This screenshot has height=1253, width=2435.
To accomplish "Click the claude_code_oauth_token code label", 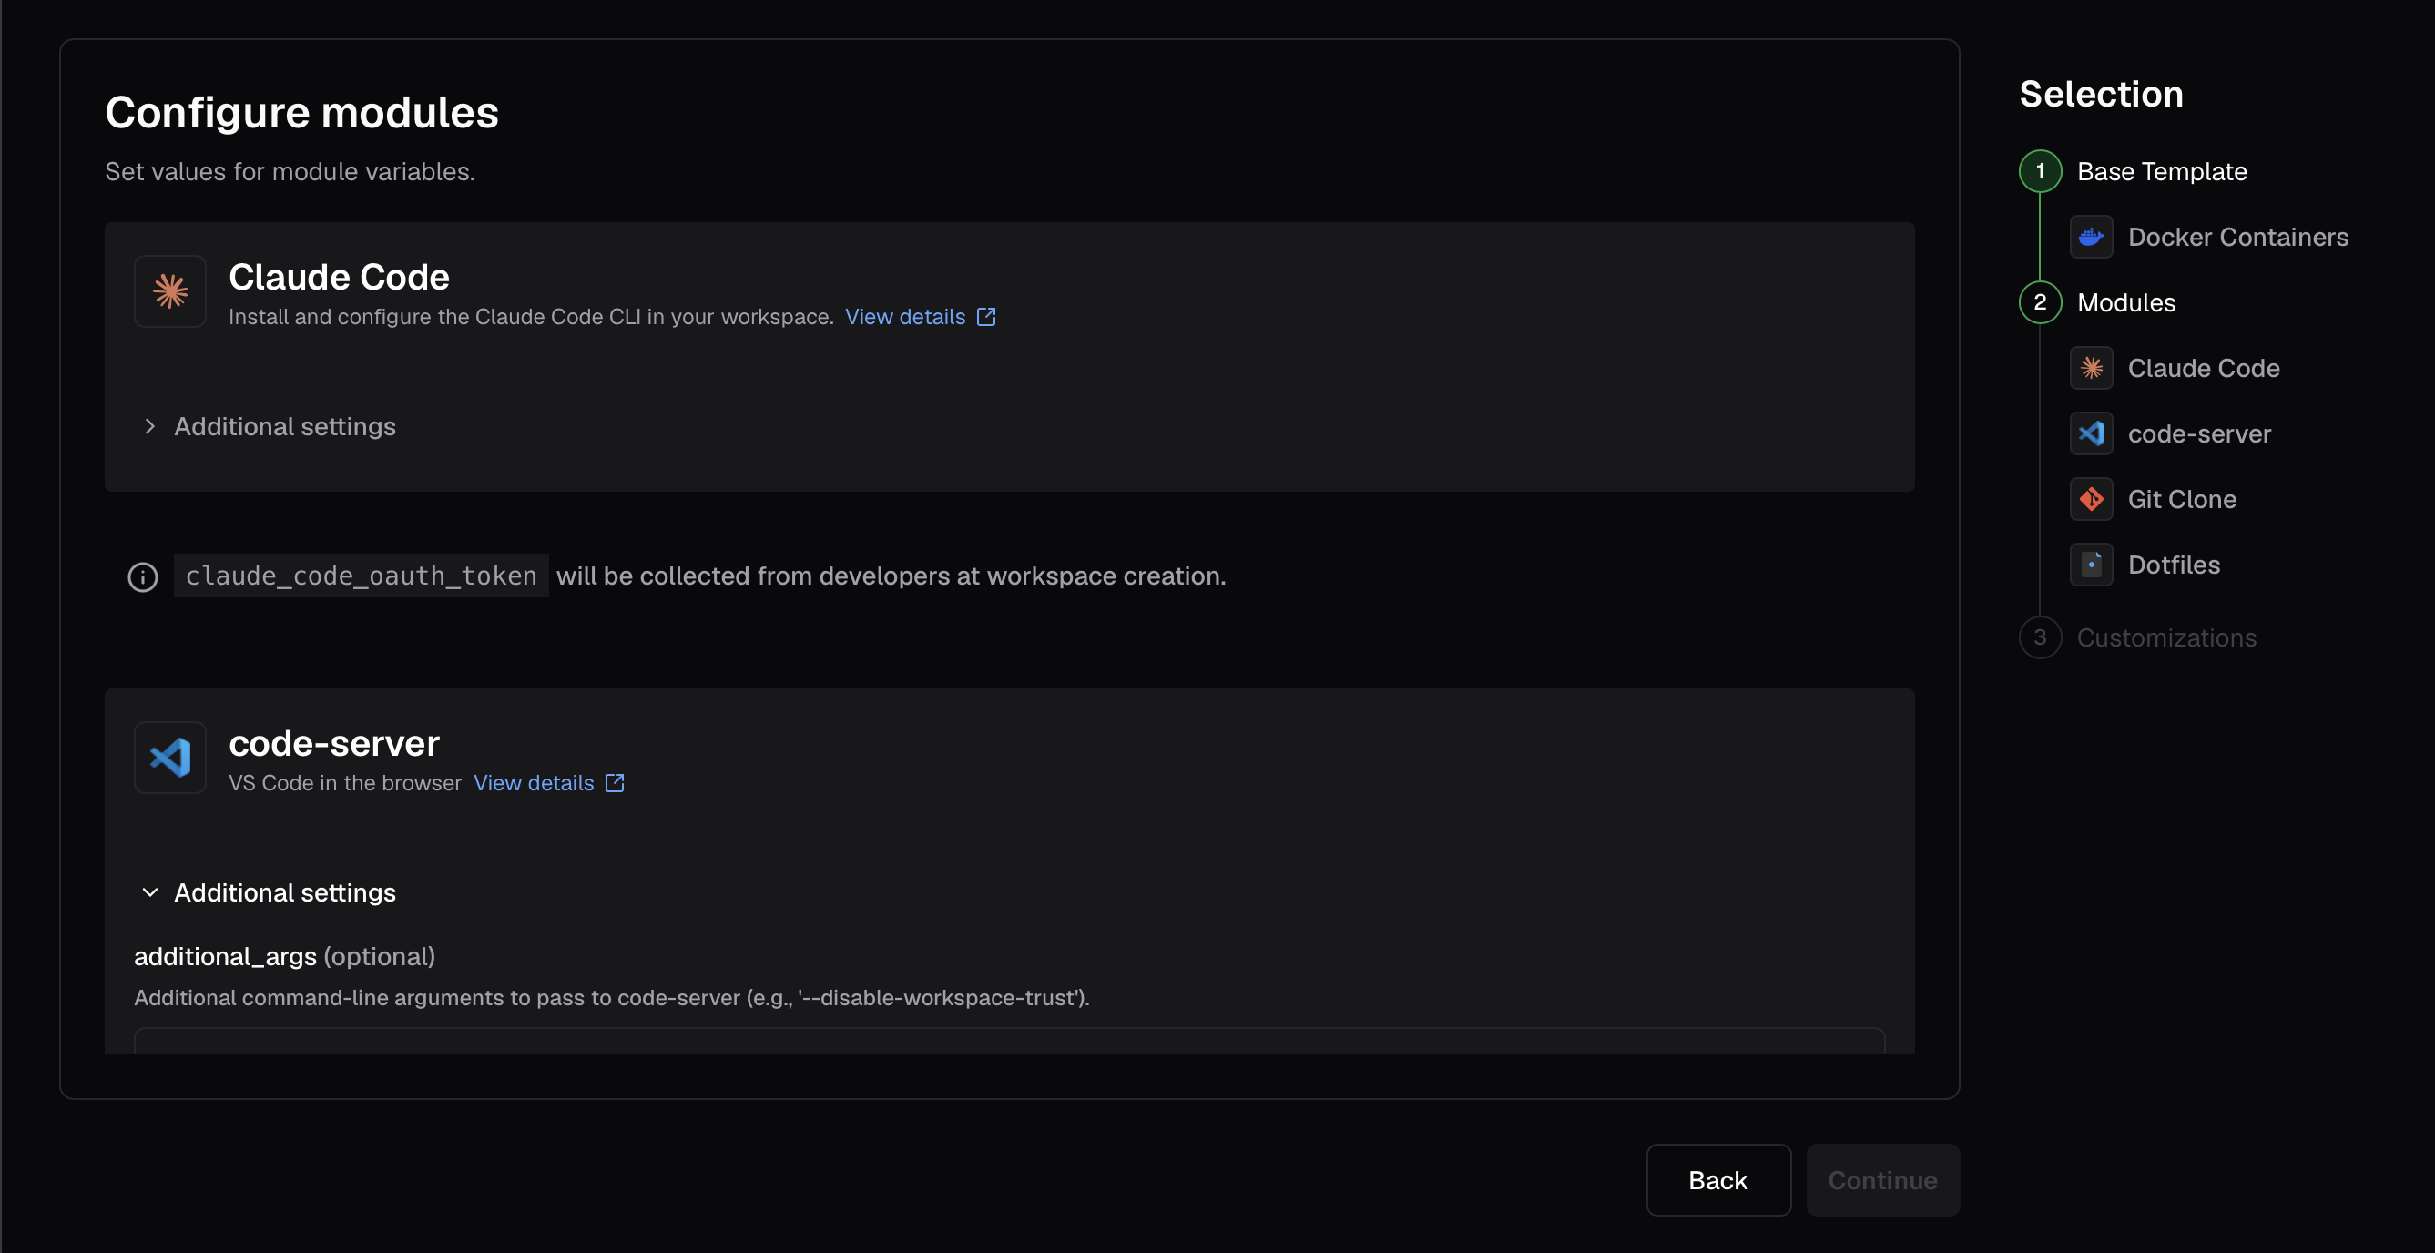I will click(362, 576).
